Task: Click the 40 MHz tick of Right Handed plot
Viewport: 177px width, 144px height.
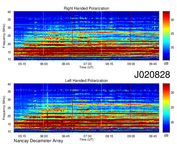Action: (x=9, y=12)
